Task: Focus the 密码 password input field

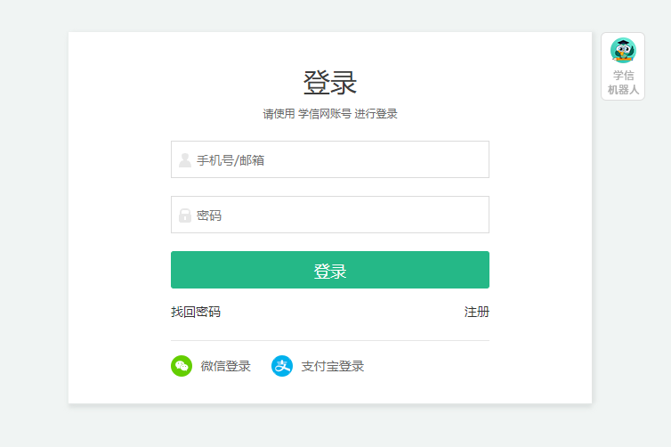Action: pyautogui.click(x=330, y=215)
